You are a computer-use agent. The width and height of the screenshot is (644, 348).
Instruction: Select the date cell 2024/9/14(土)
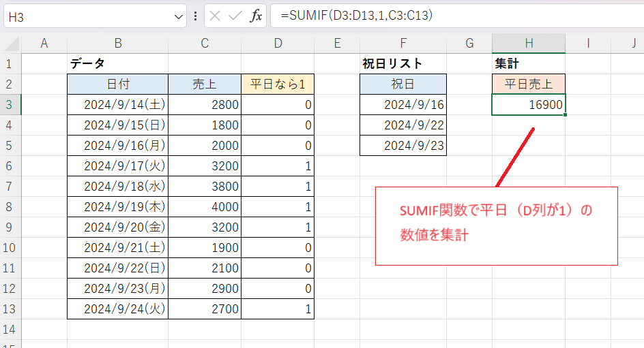(x=118, y=105)
